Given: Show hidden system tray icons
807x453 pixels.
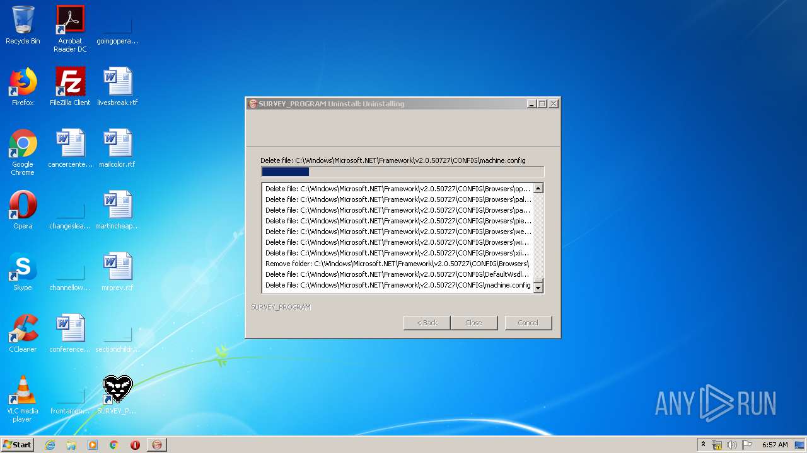Looking at the screenshot, I should (x=703, y=445).
